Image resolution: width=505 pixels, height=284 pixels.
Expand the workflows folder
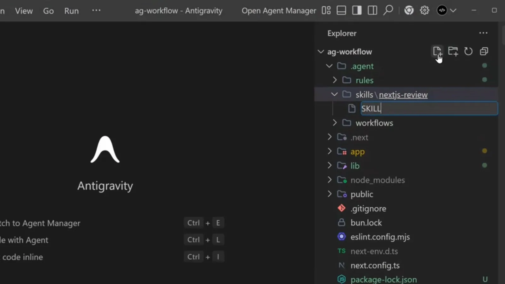335,123
